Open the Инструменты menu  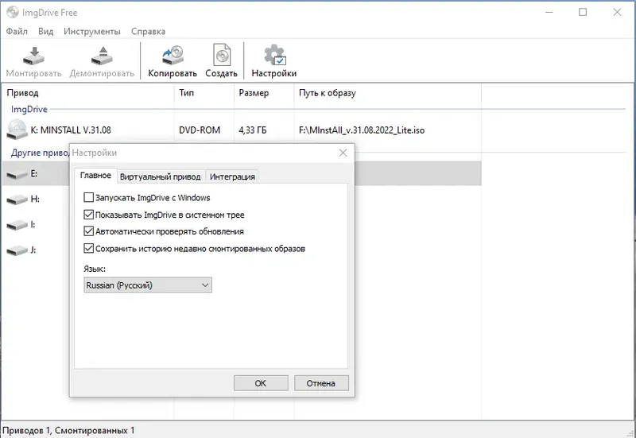click(92, 31)
